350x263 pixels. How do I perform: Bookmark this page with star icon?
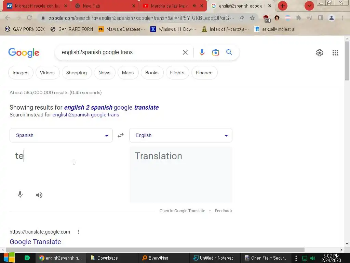click(x=252, y=18)
